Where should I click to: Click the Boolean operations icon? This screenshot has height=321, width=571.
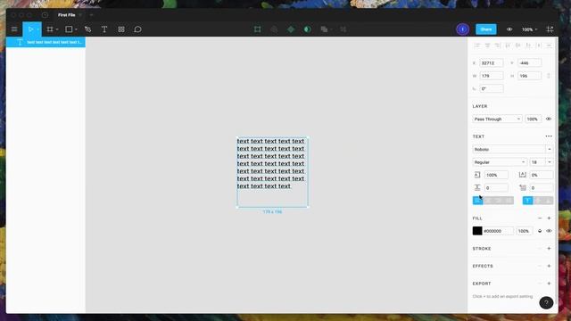point(324,29)
